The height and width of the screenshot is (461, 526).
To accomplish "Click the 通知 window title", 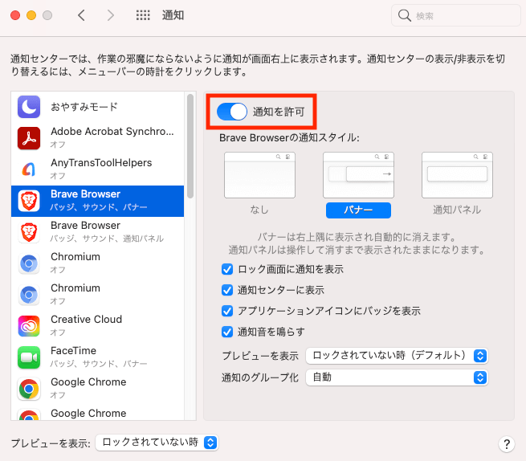I will (x=173, y=15).
